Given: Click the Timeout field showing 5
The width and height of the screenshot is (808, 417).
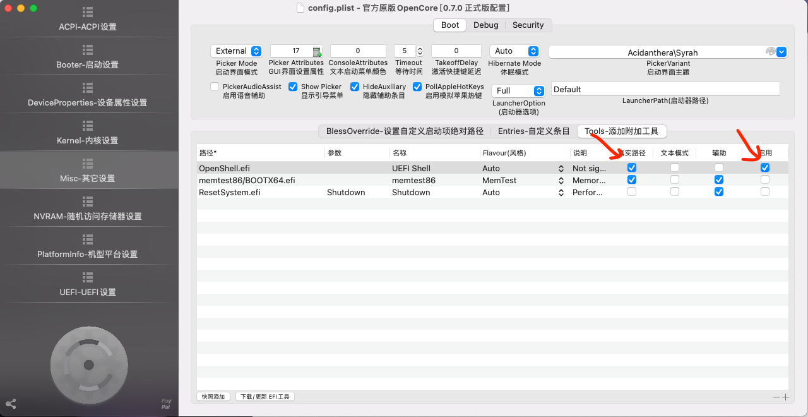Looking at the screenshot, I should coord(405,51).
